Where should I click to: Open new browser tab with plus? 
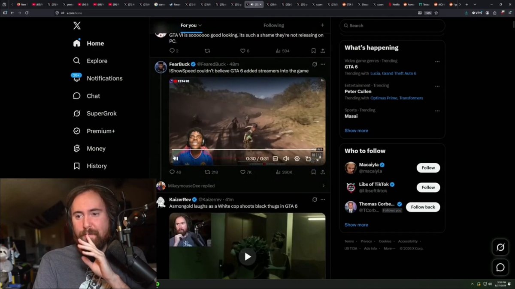(467, 4)
